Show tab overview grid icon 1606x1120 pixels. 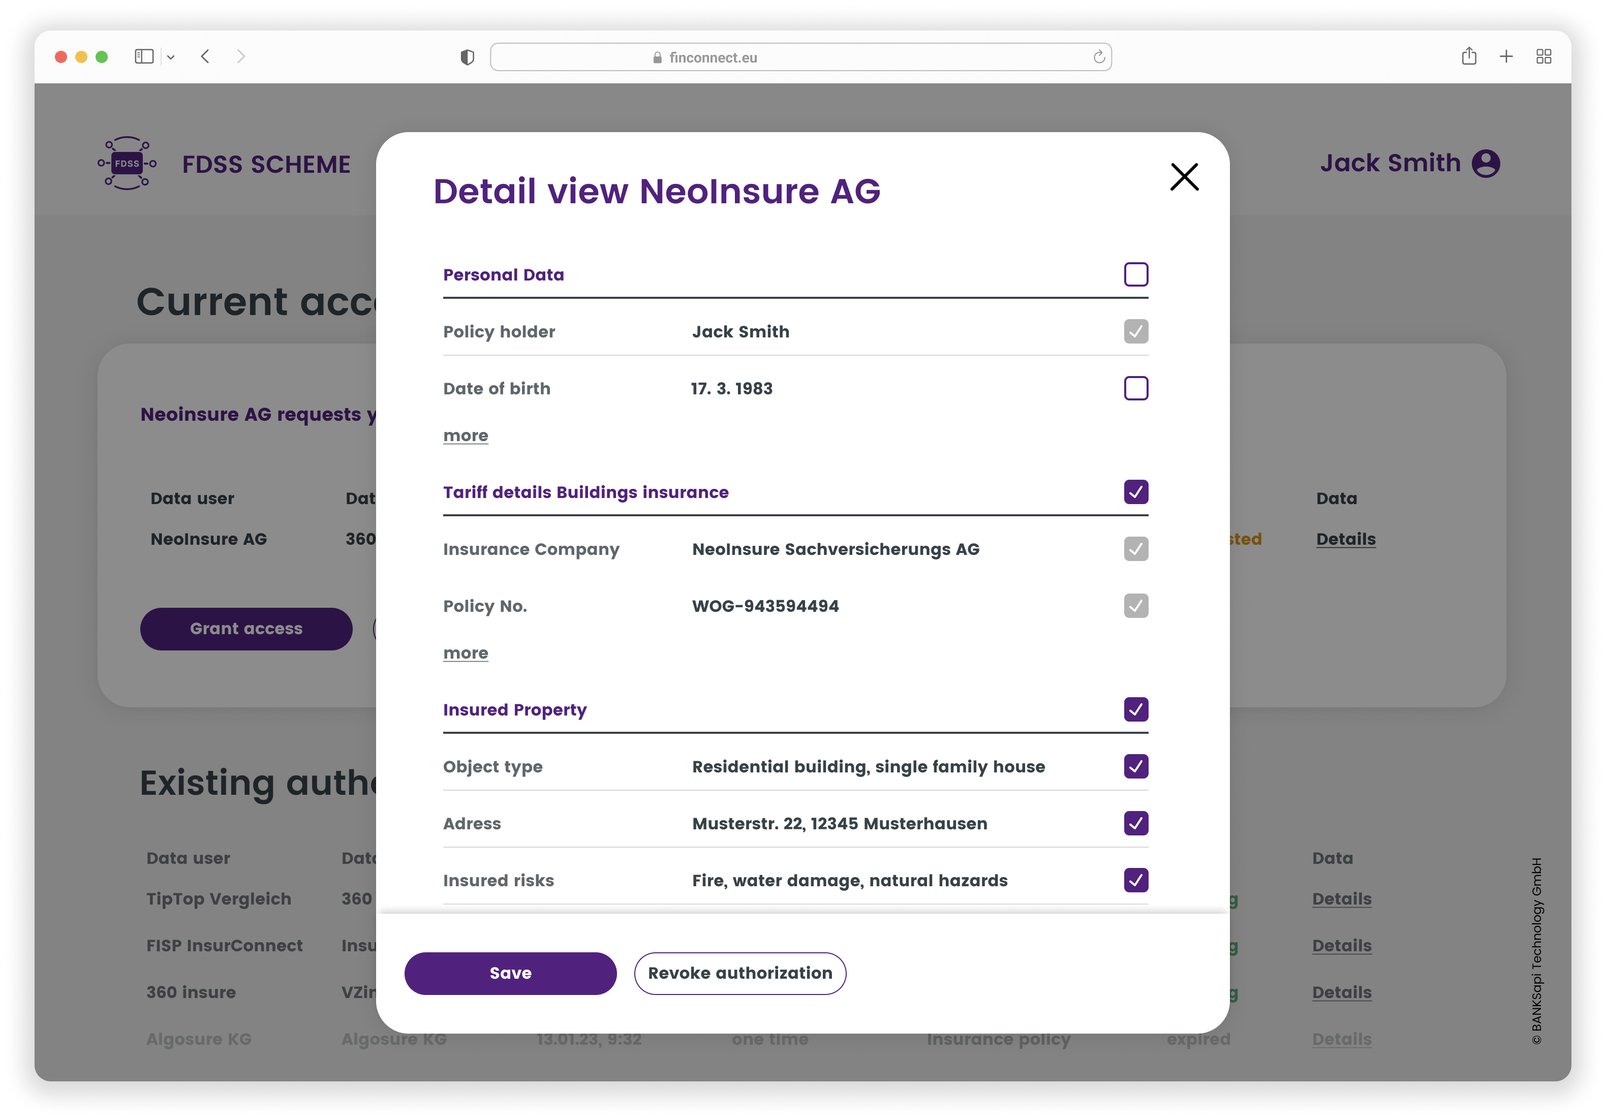(1544, 57)
